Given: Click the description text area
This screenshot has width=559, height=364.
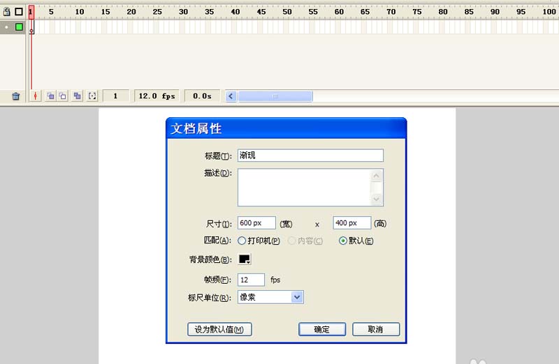Looking at the screenshot, I should (x=304, y=188).
